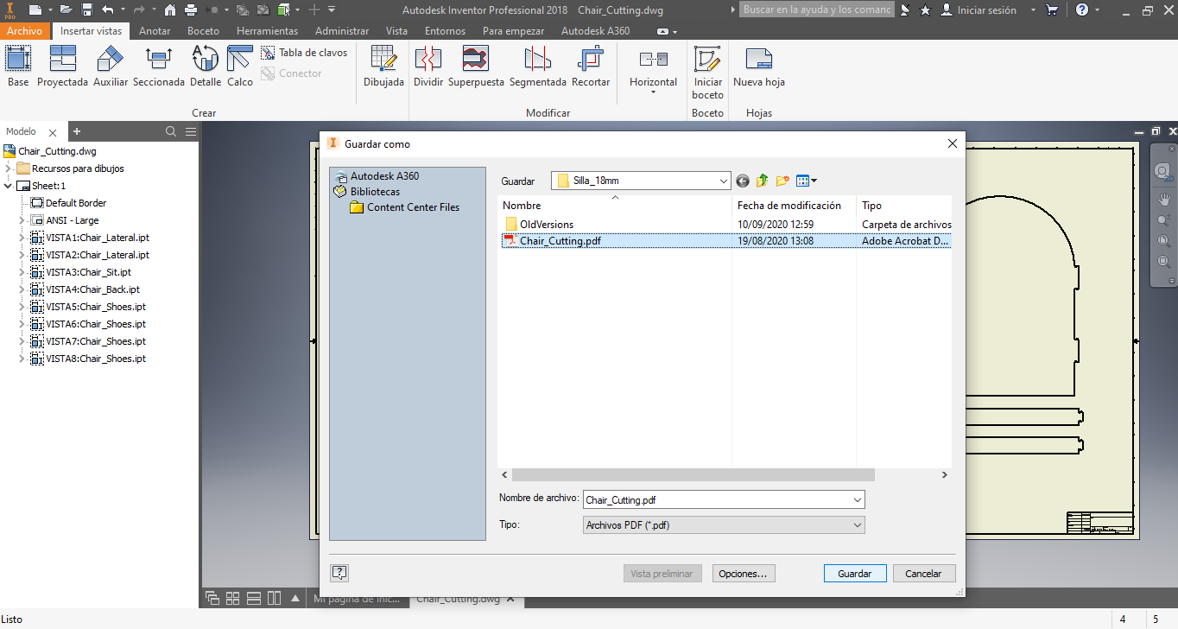
Task: Open the Administrar ribbon tab
Action: (x=342, y=30)
